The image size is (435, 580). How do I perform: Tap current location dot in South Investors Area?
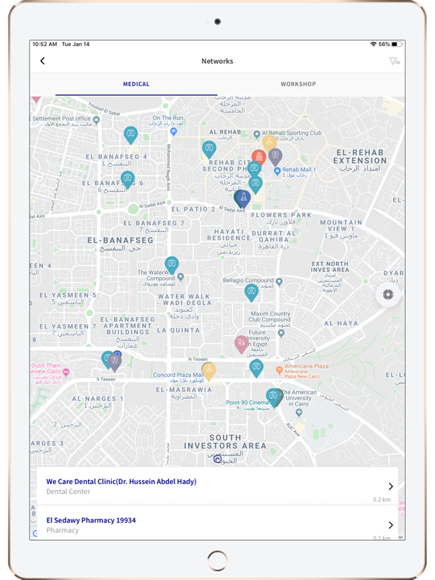tap(217, 459)
